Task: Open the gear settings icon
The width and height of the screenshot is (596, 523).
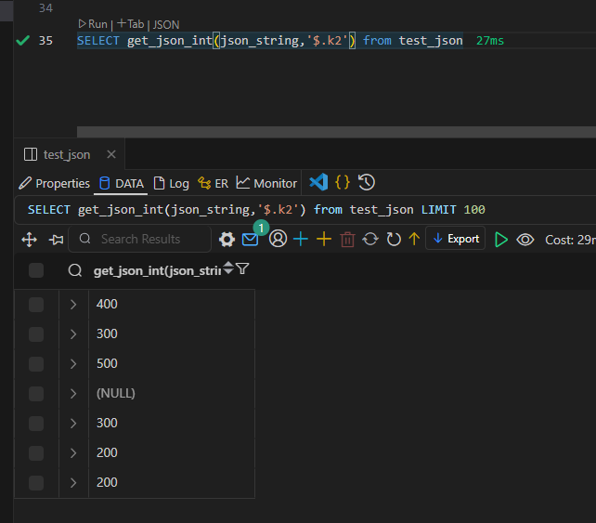Action: point(227,240)
